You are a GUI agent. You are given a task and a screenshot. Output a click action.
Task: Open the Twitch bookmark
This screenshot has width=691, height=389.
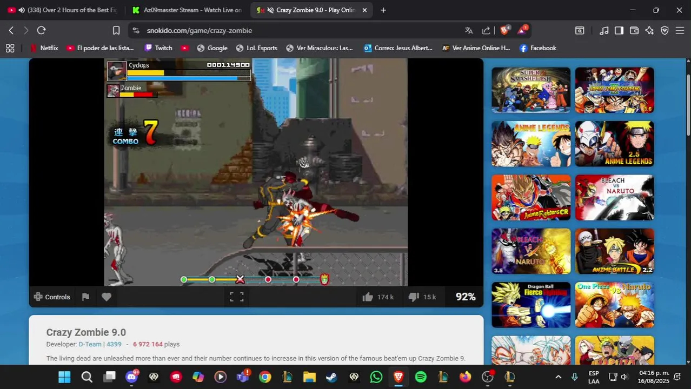coord(158,48)
